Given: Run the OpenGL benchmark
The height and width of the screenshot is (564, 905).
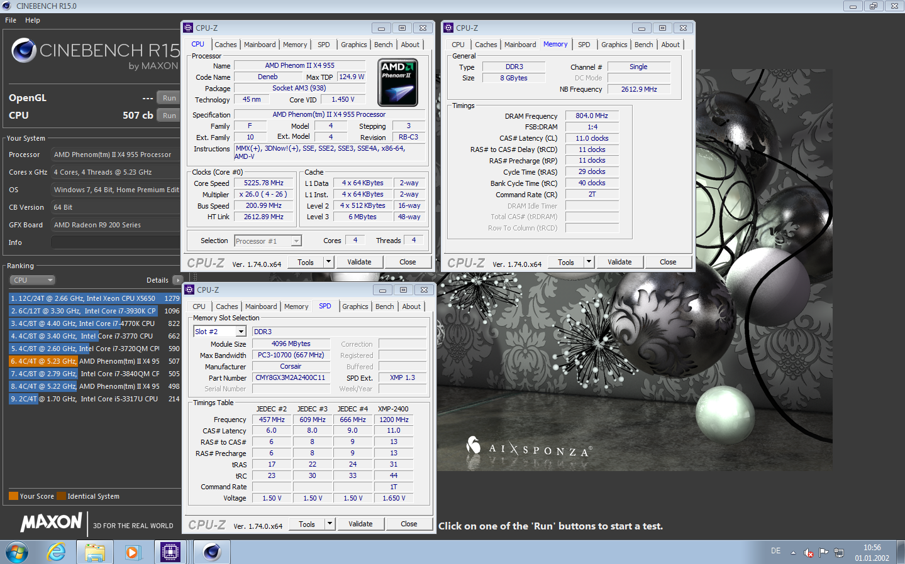Looking at the screenshot, I should [x=169, y=98].
